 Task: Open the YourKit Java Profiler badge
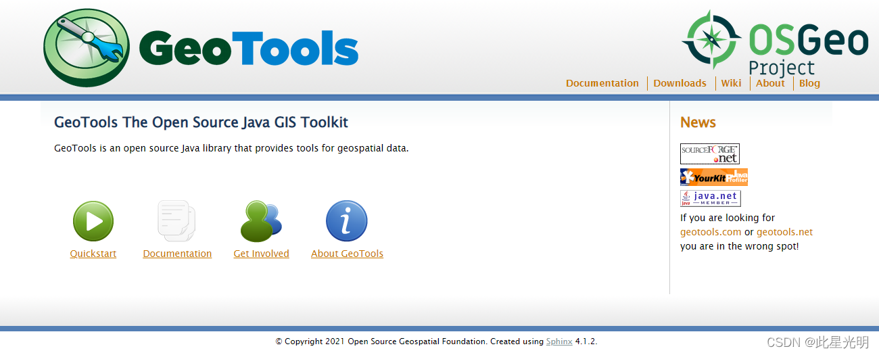pyautogui.click(x=714, y=177)
